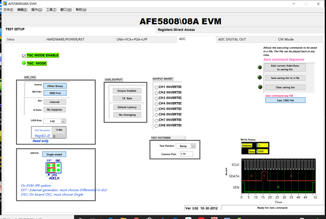The image size is (326, 219).
Task: Click the Reg4[2..0] read-only value field
Action: tap(59, 136)
